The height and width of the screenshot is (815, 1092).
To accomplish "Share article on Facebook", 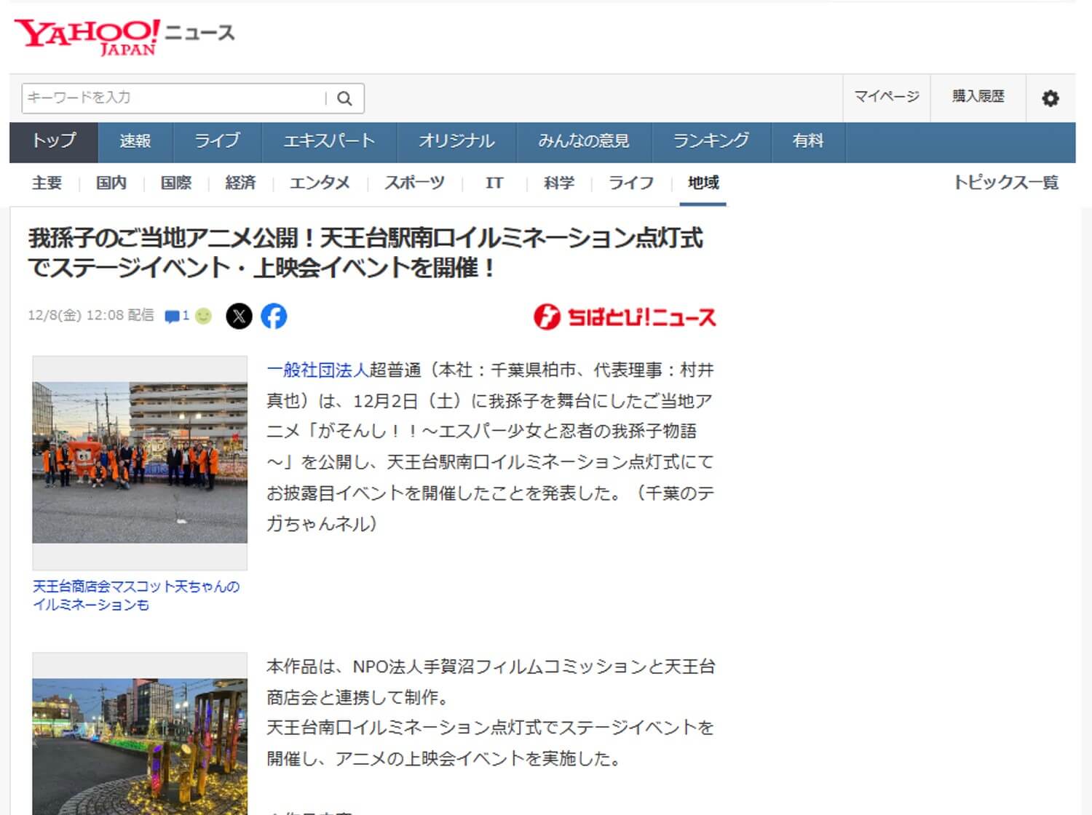I will 274,316.
